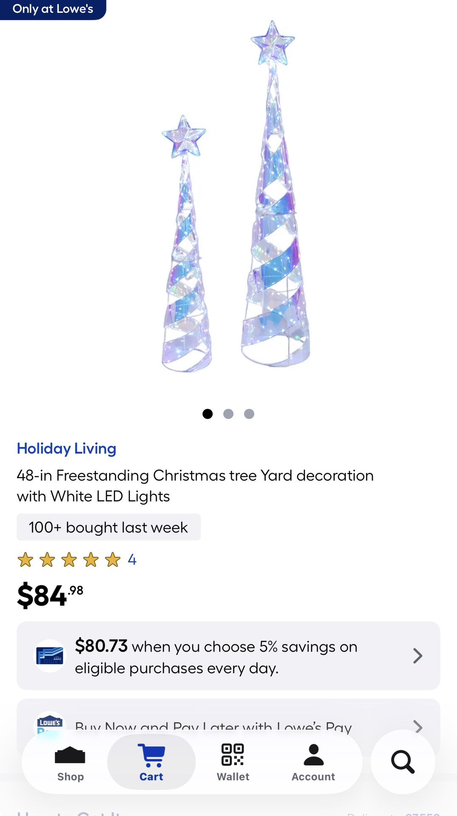Select the first image carousel dot
This screenshot has height=816, width=457.
[208, 414]
